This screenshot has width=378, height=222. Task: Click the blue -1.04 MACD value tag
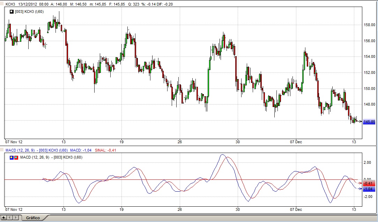(369, 189)
